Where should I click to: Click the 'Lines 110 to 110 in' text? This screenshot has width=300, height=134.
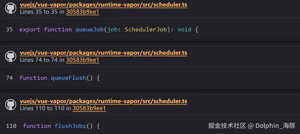coord(45,108)
